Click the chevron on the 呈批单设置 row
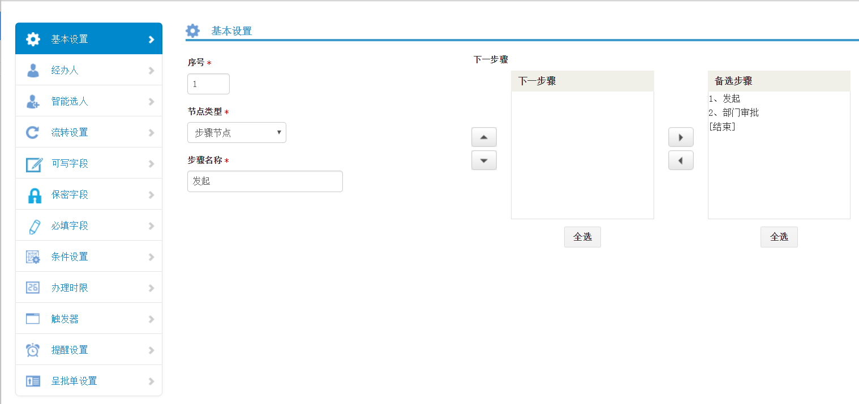859x404 pixels. point(151,381)
